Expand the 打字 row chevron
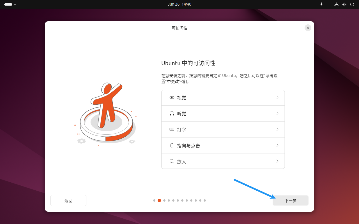The height and width of the screenshot is (224, 359). (x=277, y=130)
